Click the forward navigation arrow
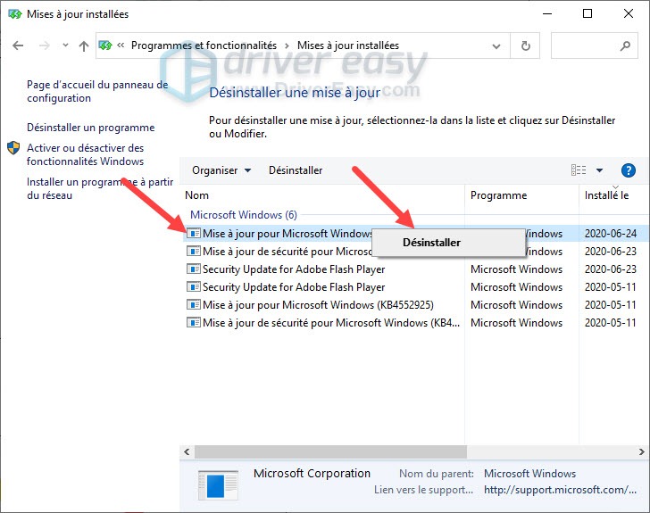Viewport: 650px width, 513px height. pos(44,46)
